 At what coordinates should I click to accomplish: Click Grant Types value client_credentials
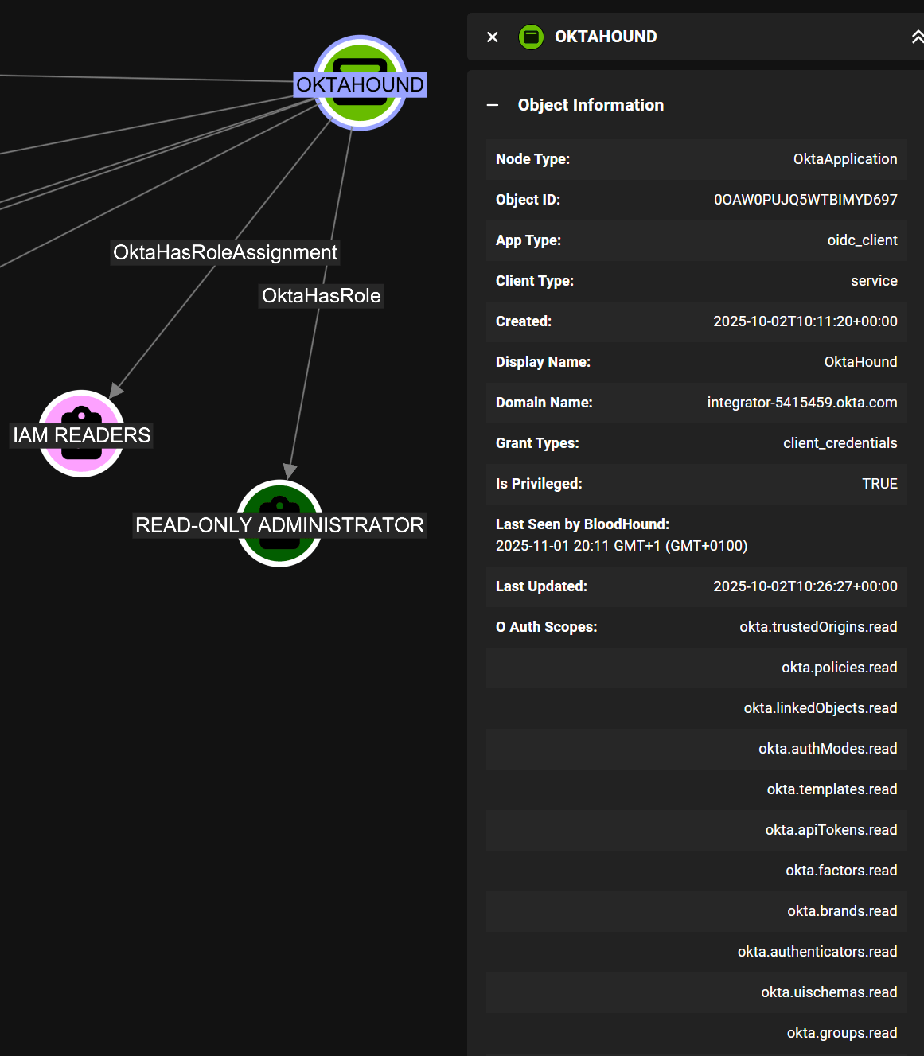coord(840,443)
